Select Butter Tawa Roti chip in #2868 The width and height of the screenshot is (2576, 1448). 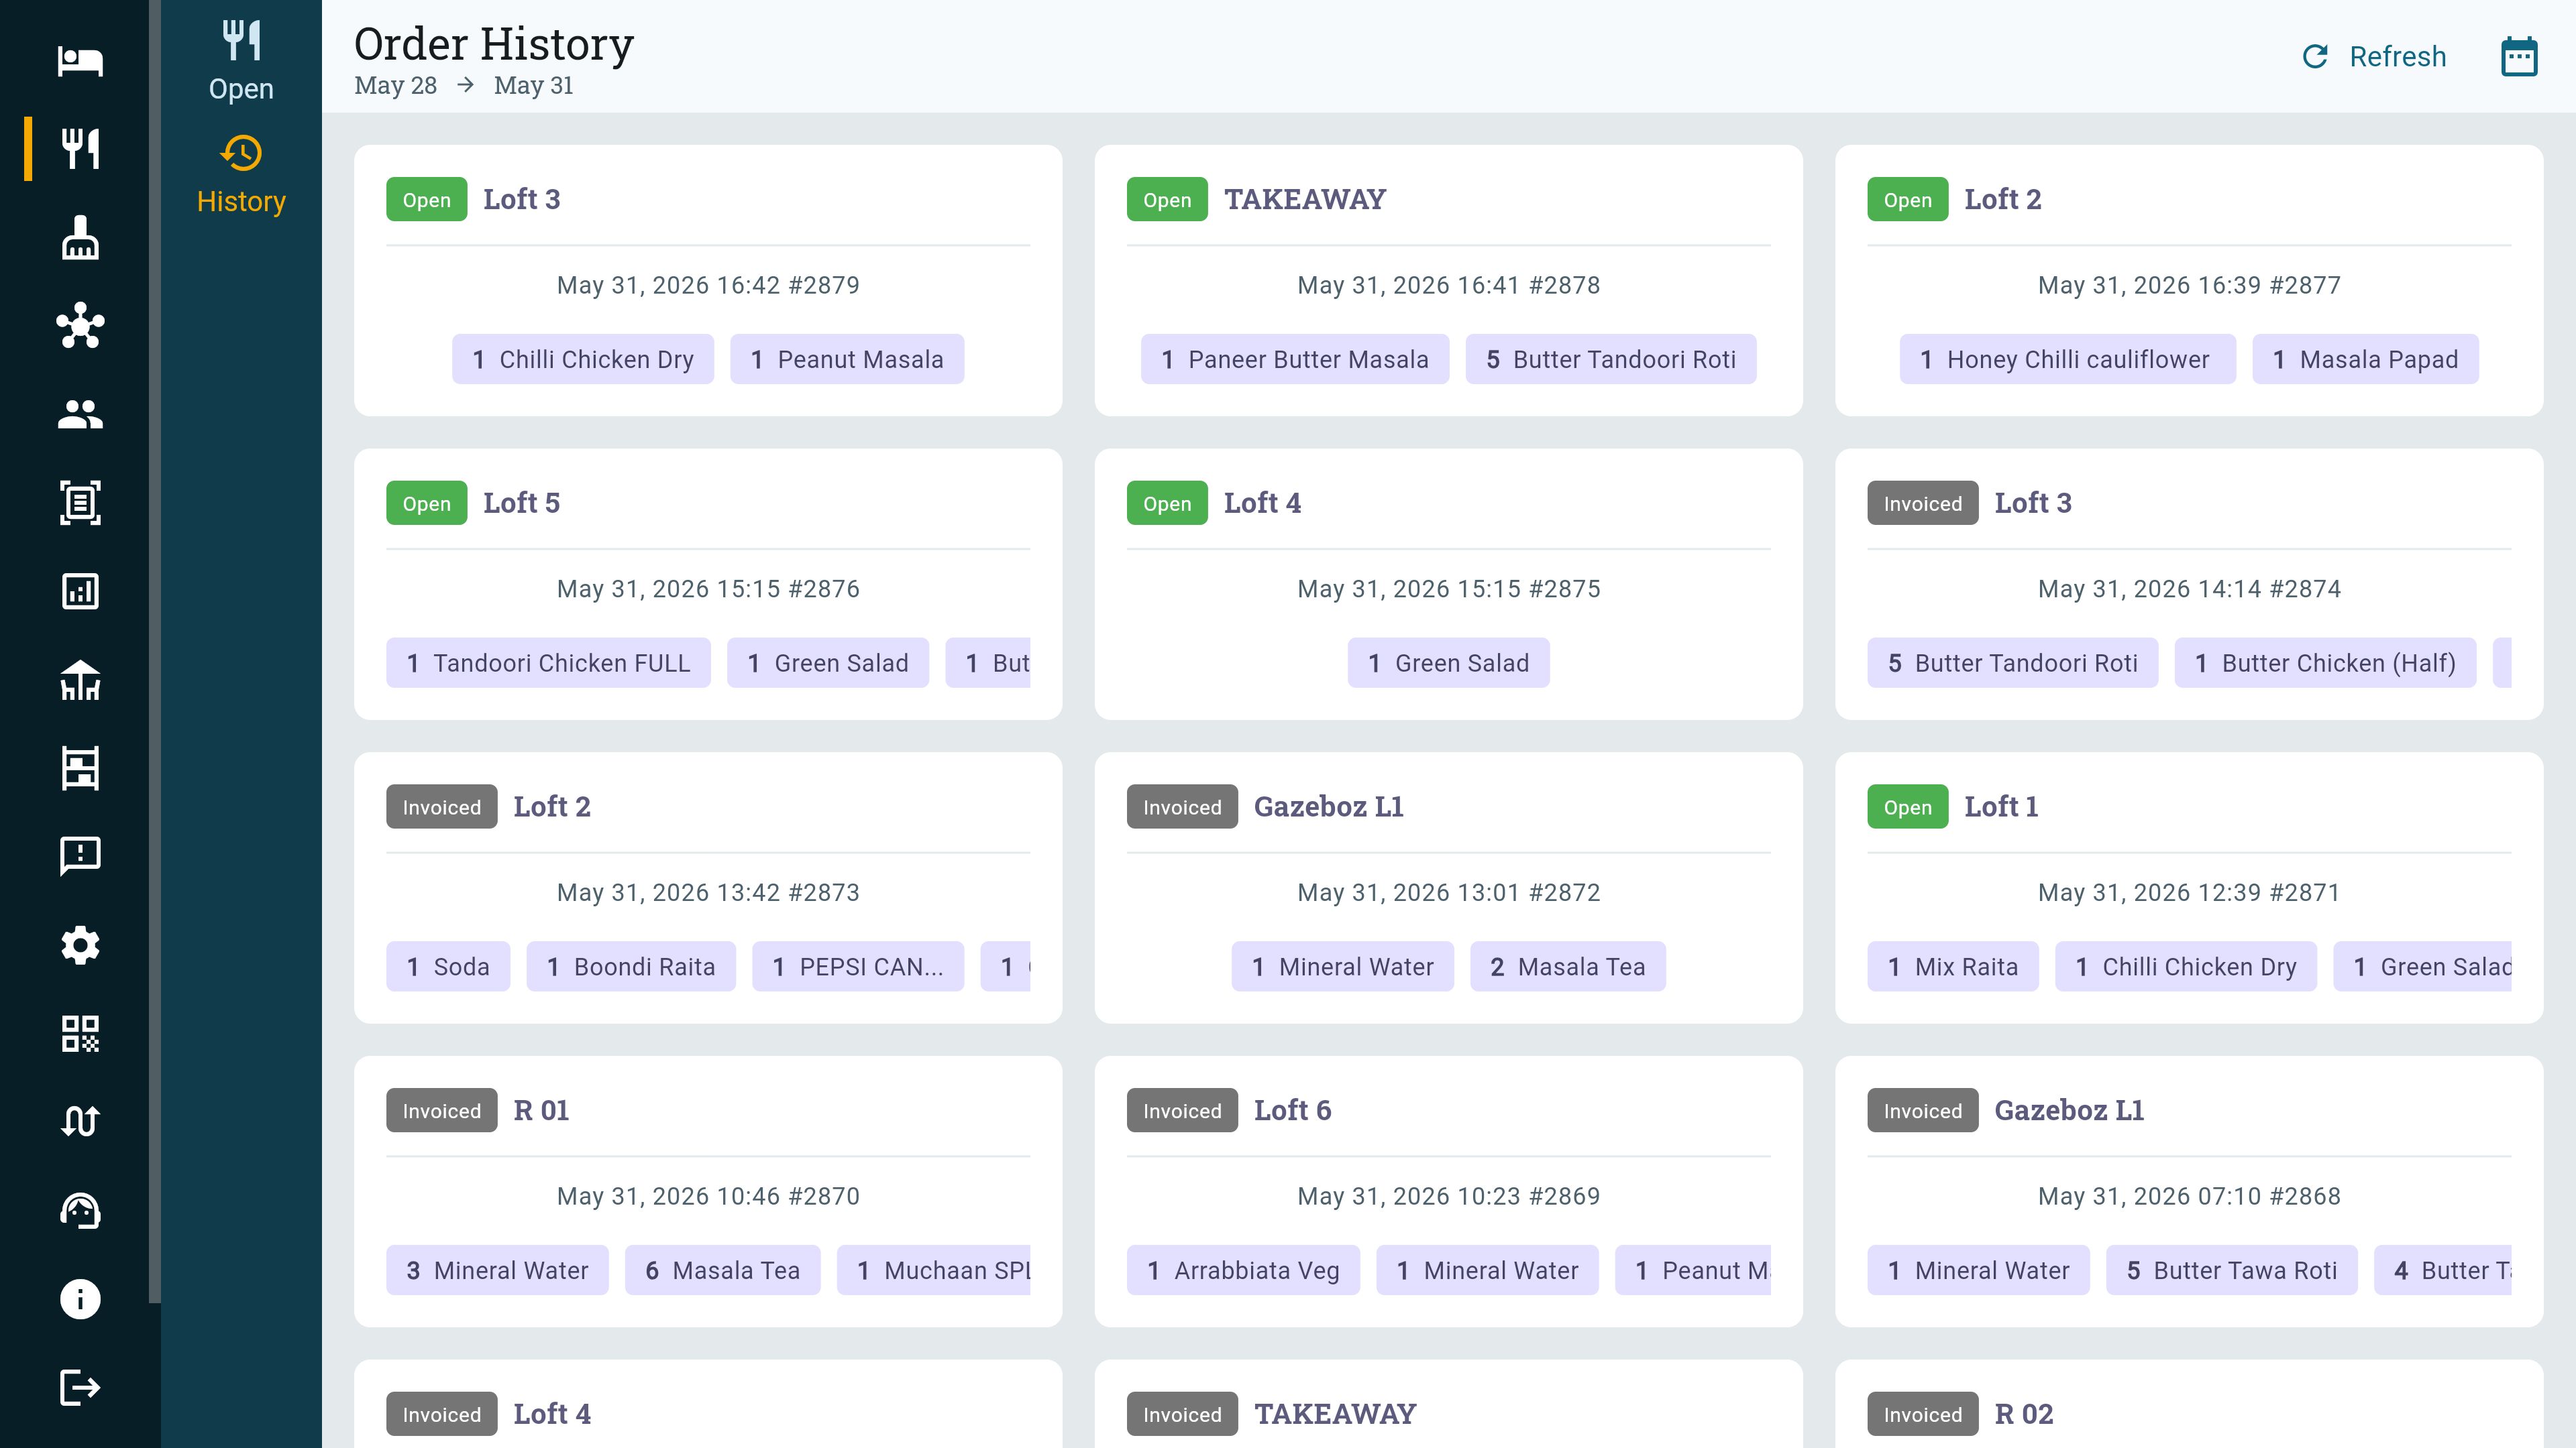[x=2231, y=1271]
